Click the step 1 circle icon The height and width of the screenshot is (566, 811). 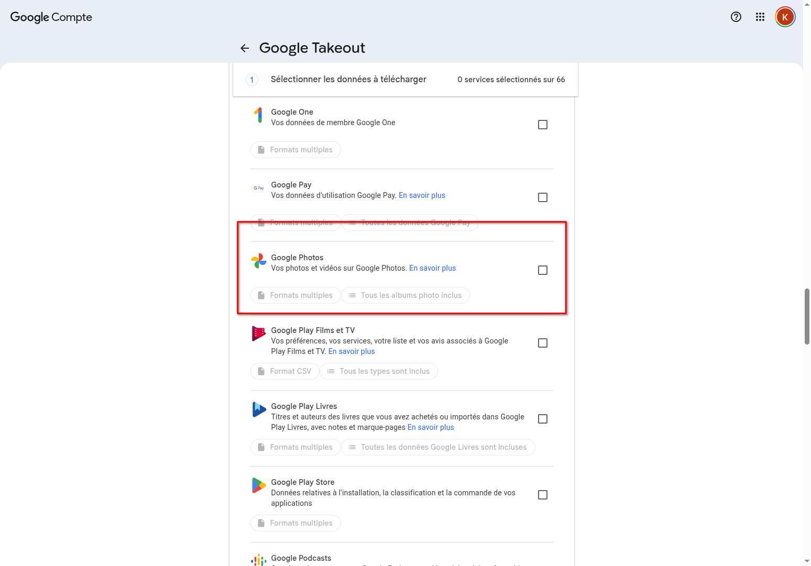(x=252, y=80)
